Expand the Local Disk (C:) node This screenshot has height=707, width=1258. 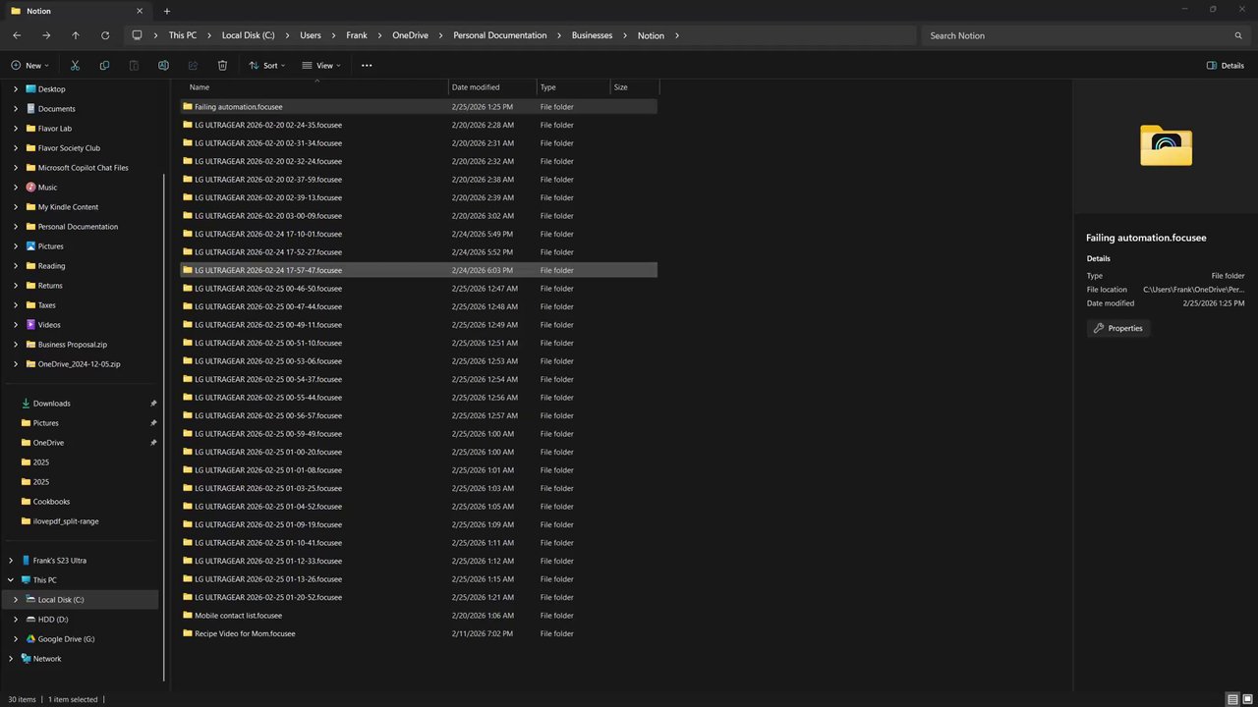click(x=16, y=600)
